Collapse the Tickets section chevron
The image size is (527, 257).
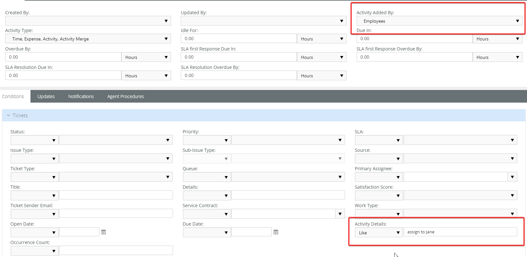click(x=8, y=116)
